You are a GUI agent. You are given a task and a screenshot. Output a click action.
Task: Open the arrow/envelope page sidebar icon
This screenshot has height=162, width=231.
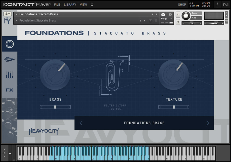[10, 59]
